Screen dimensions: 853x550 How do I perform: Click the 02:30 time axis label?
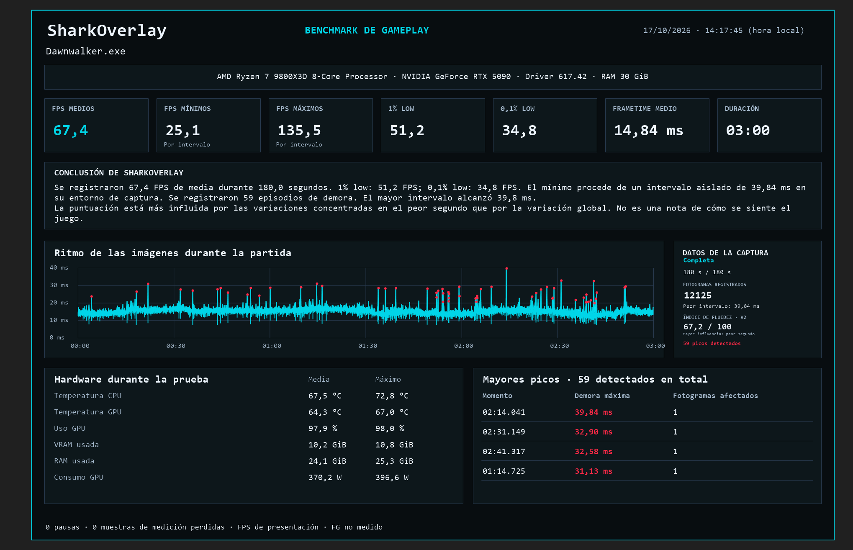(559, 346)
